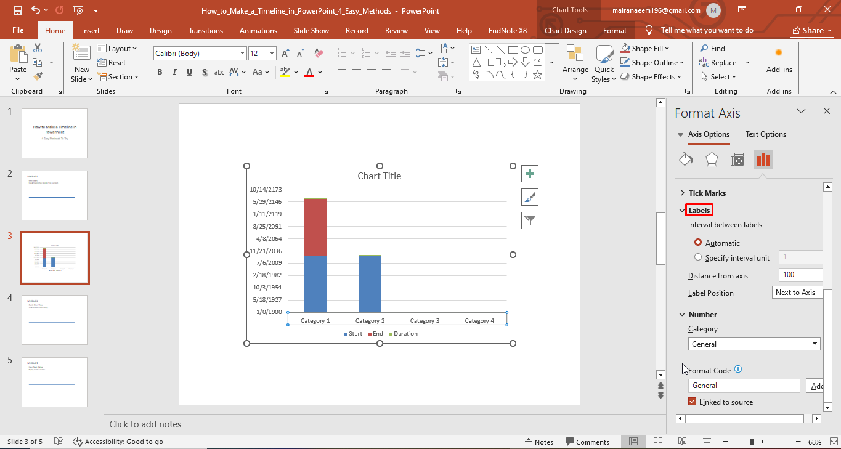Open Size & Properties tab in Format Axis
841x449 pixels.
coord(737,159)
